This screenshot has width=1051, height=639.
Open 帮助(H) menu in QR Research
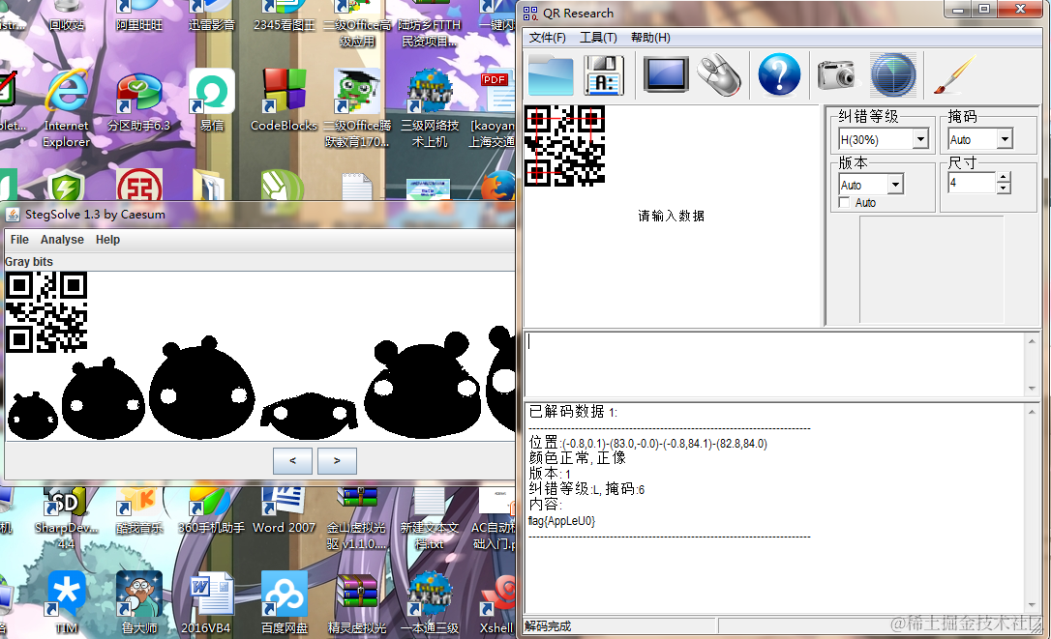coord(650,38)
